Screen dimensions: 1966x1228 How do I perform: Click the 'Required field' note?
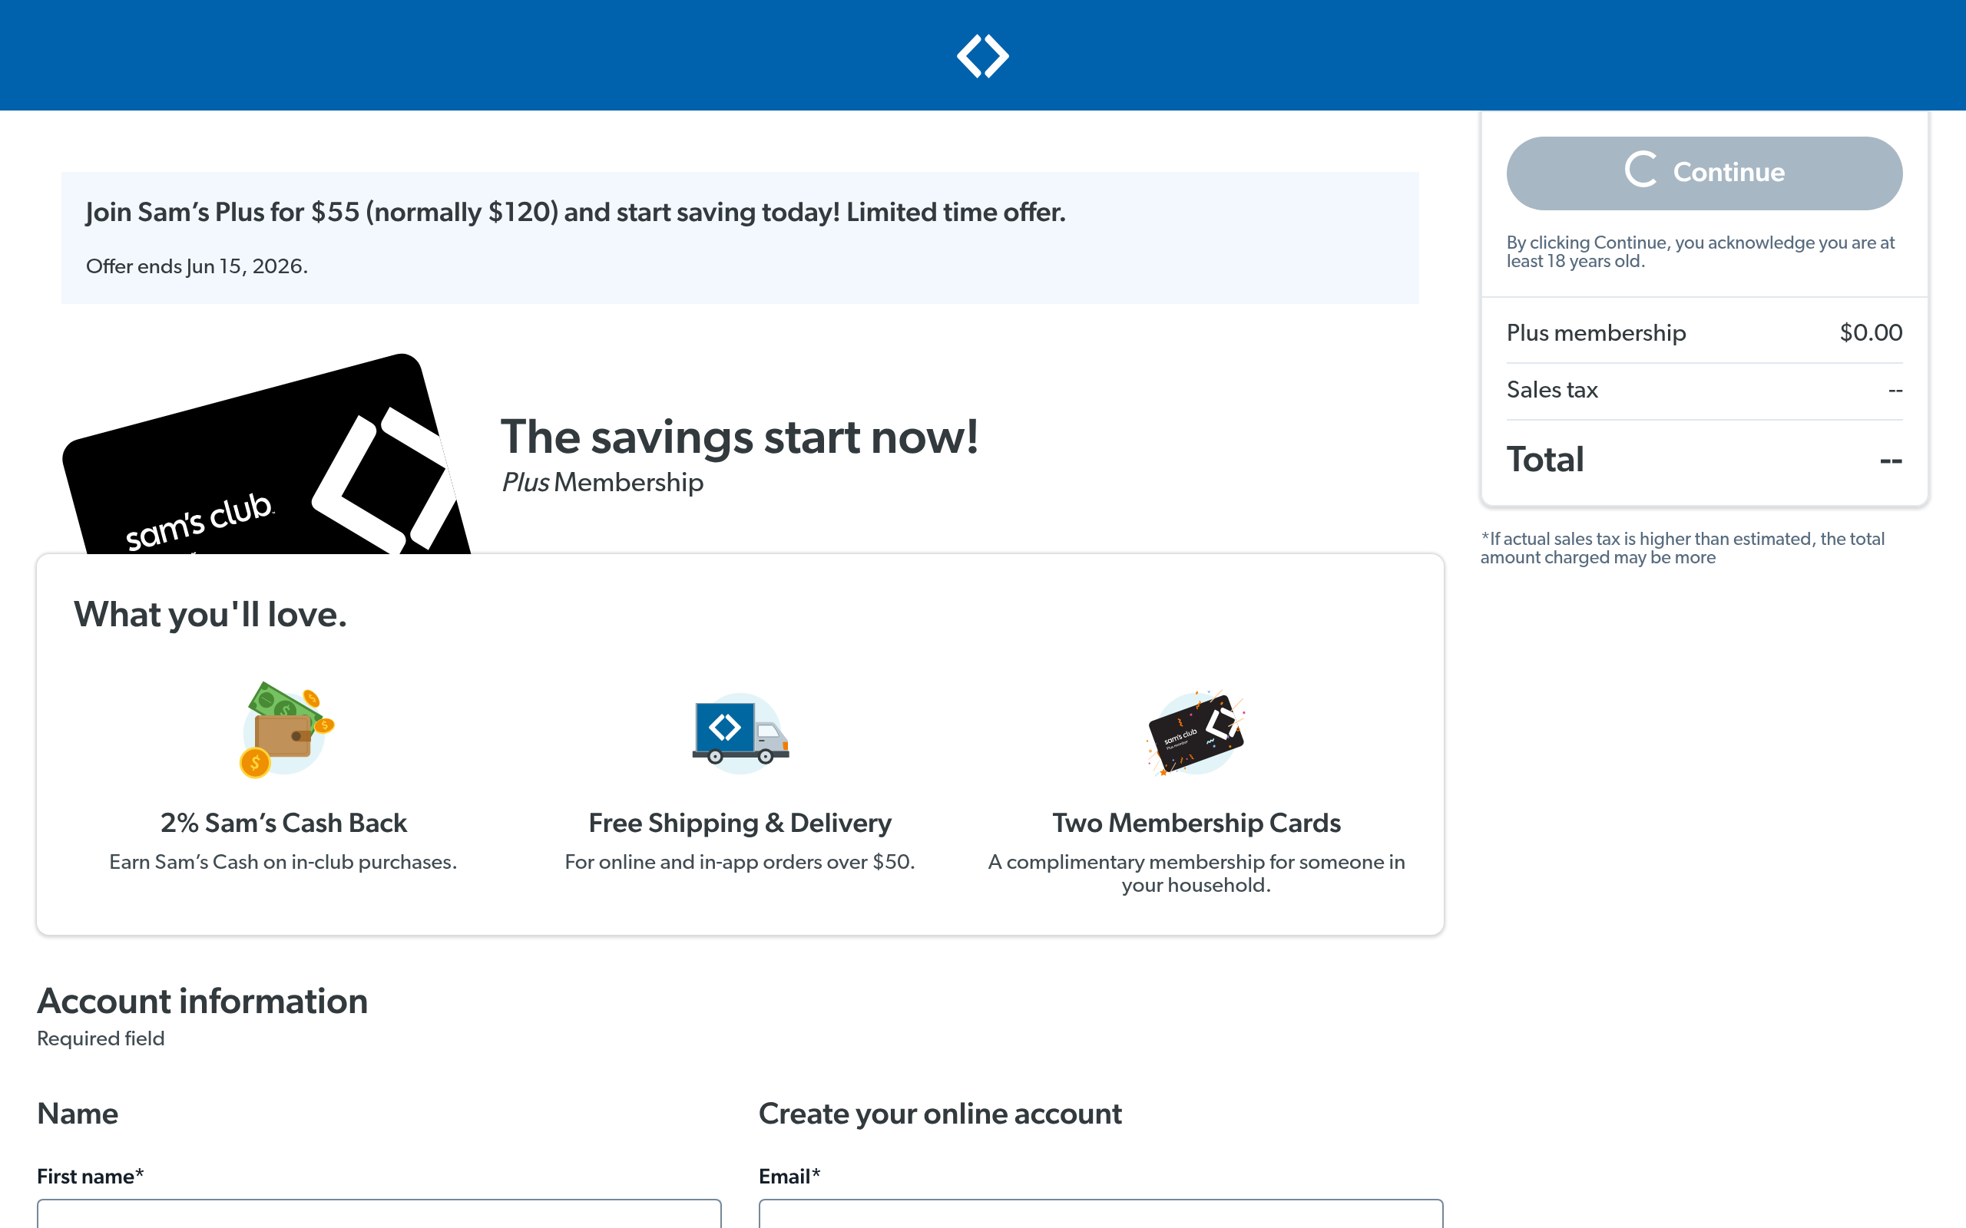click(x=101, y=1038)
